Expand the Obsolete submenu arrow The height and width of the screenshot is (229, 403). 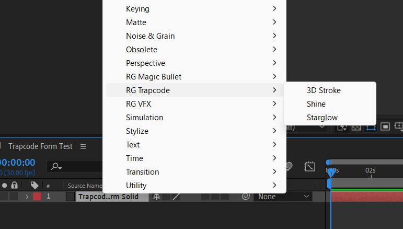pyautogui.click(x=274, y=49)
